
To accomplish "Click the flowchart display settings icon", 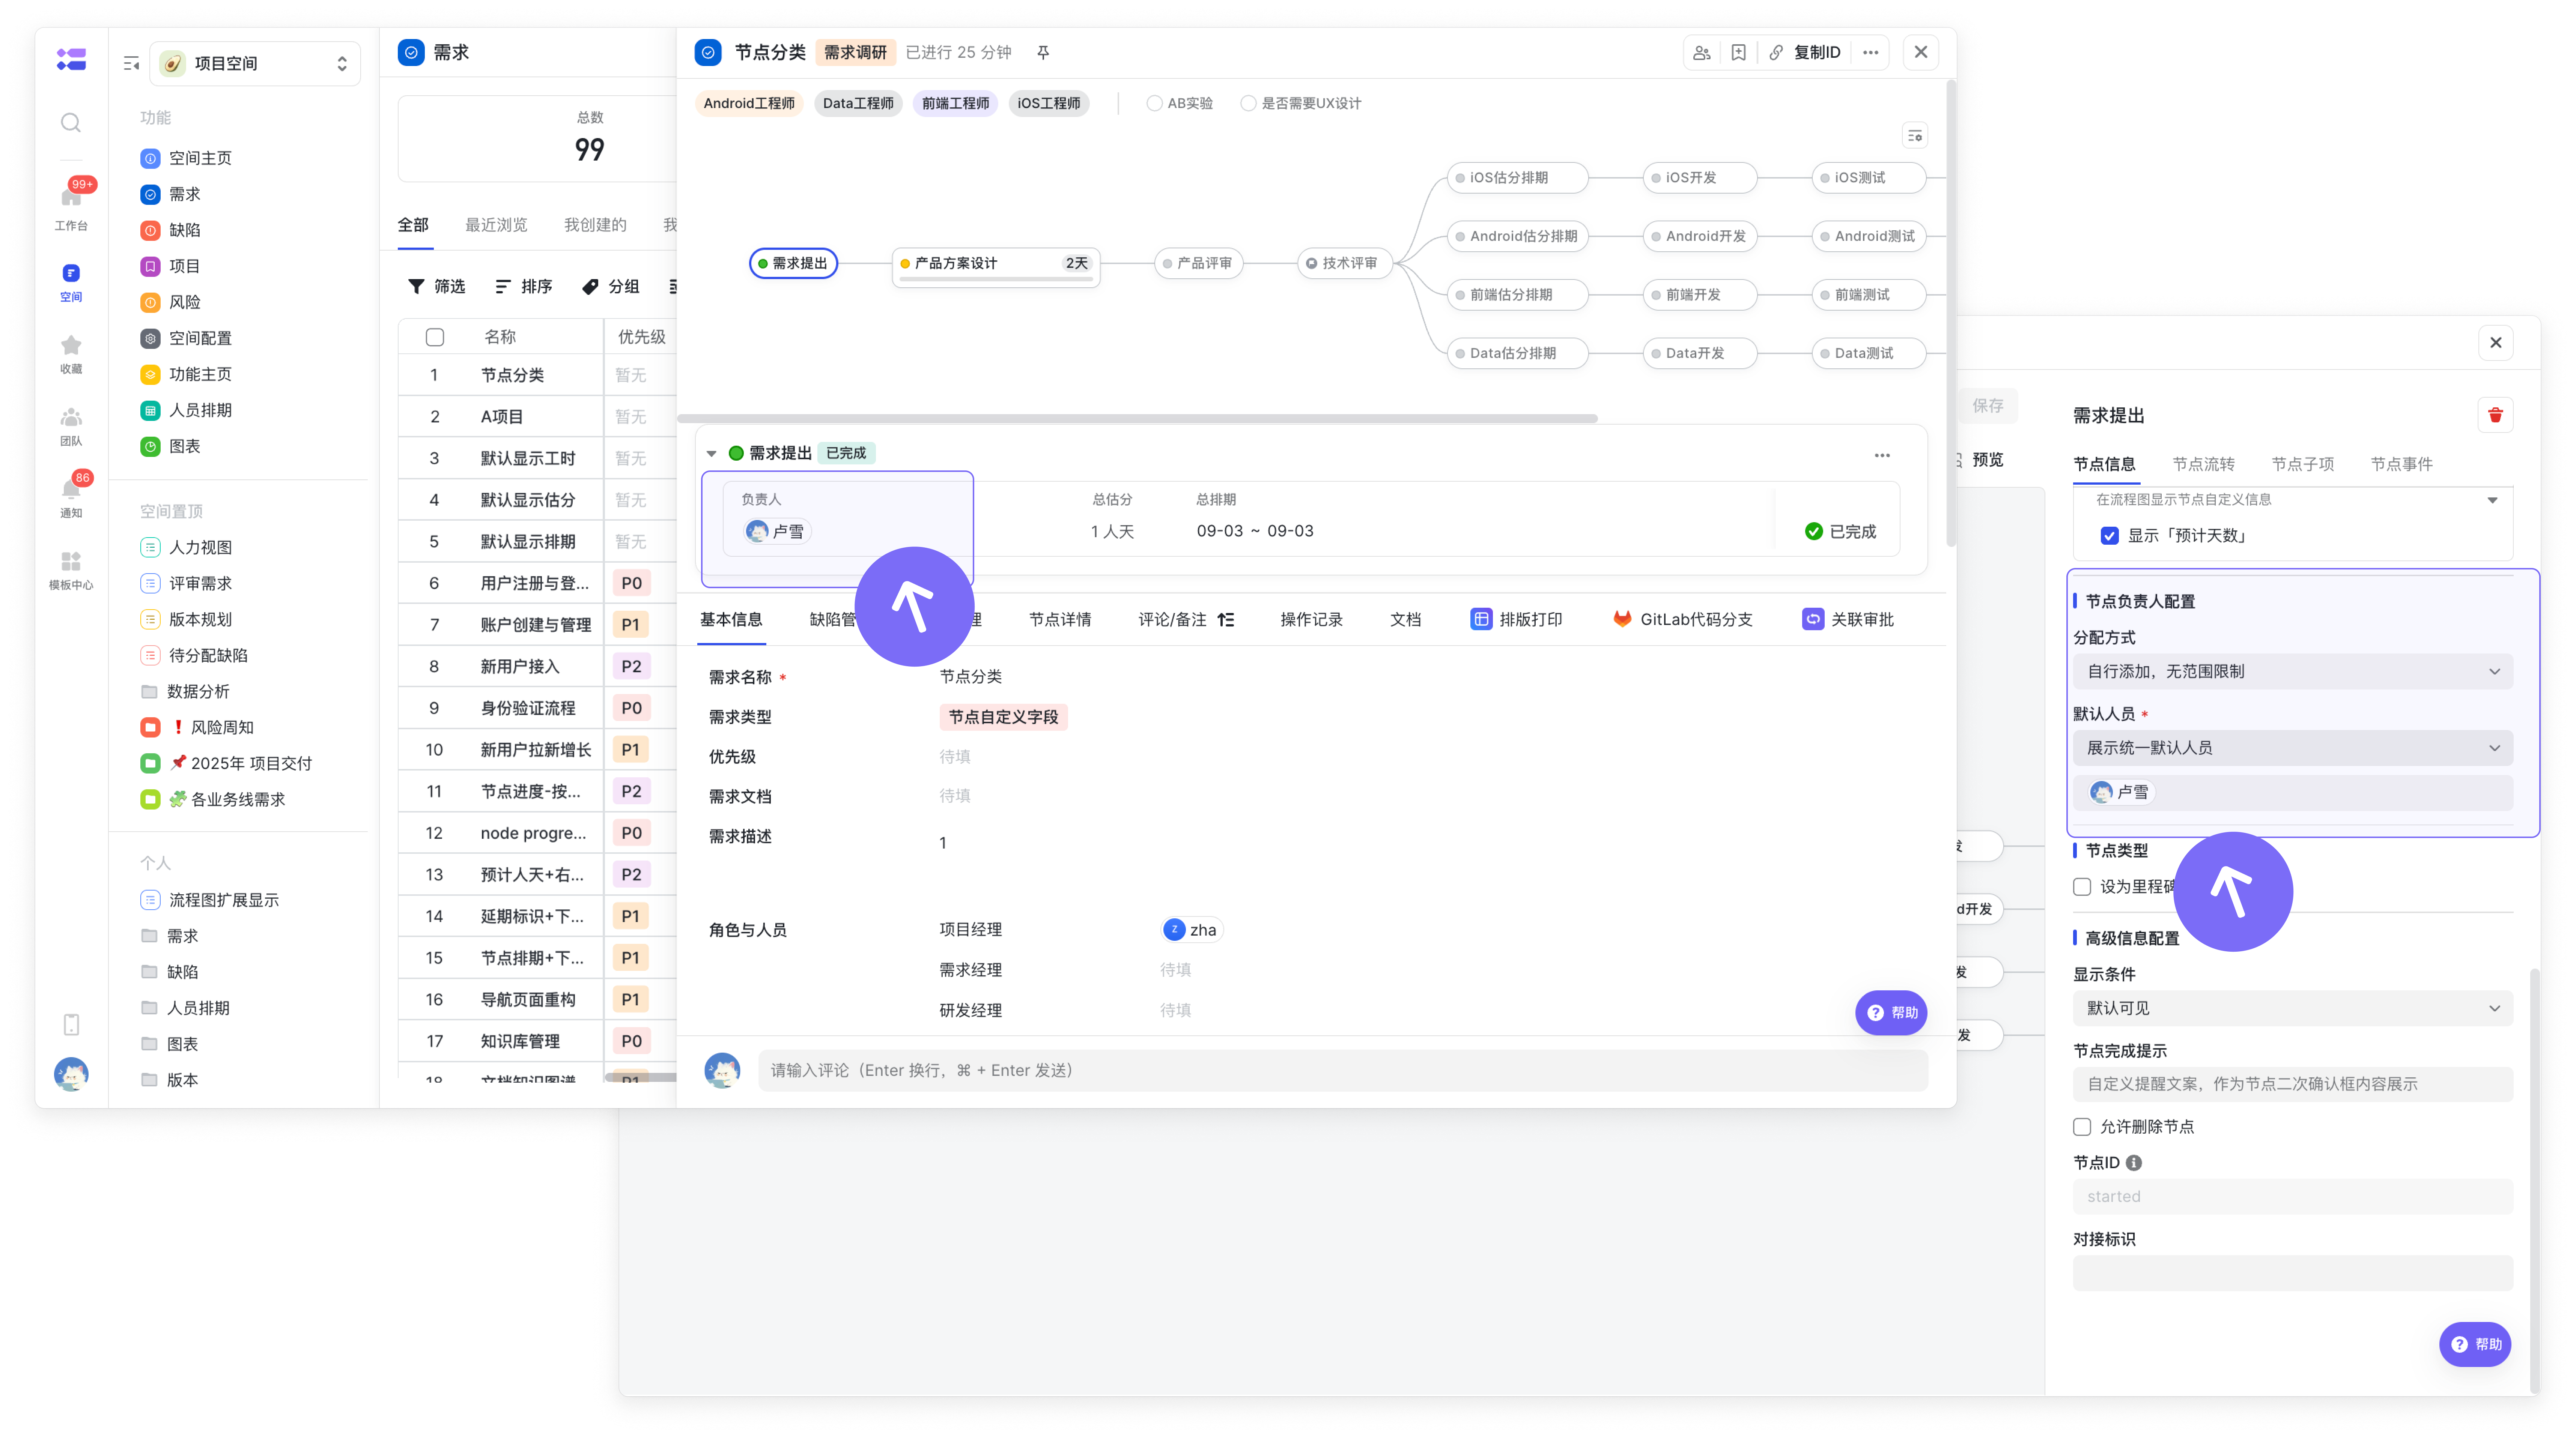I will (1915, 136).
